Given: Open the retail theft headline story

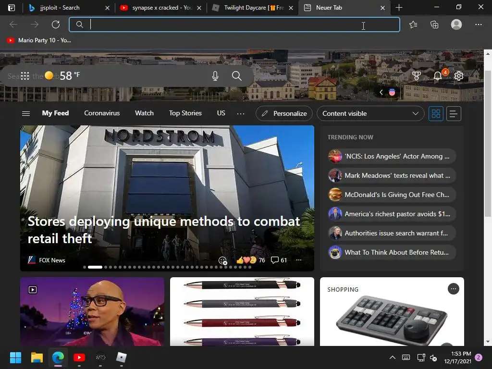Looking at the screenshot, I should click(x=164, y=230).
